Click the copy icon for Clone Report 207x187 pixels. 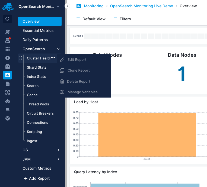pyautogui.click(x=62, y=71)
